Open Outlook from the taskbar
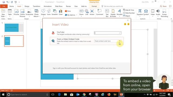The image size is (173, 97). pos(78,95)
